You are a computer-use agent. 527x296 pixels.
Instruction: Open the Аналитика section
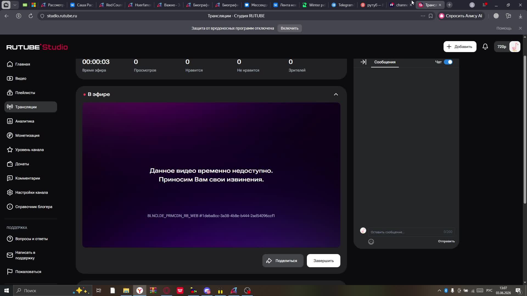click(x=31, y=121)
